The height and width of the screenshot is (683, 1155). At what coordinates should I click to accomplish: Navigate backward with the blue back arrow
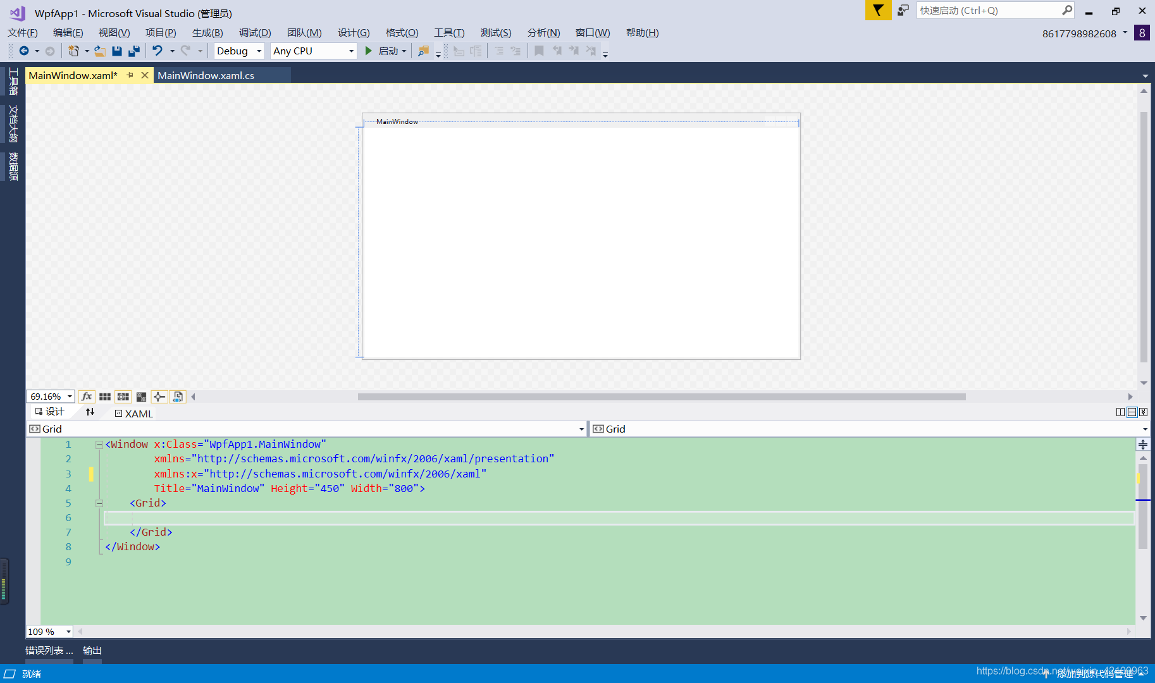(x=24, y=51)
